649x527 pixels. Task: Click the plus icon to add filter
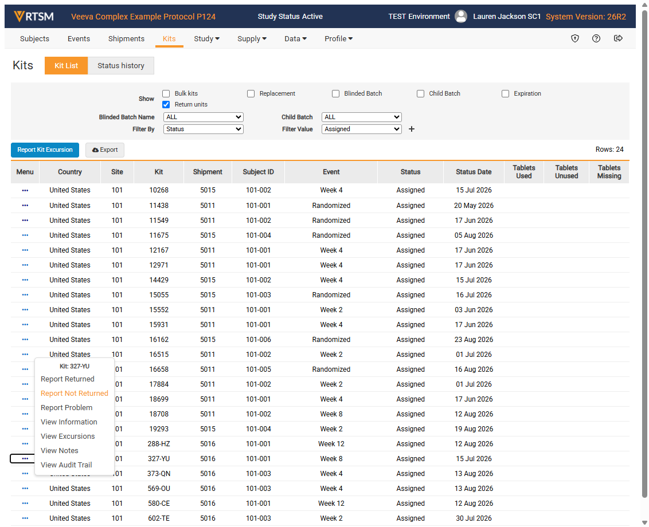coord(412,129)
